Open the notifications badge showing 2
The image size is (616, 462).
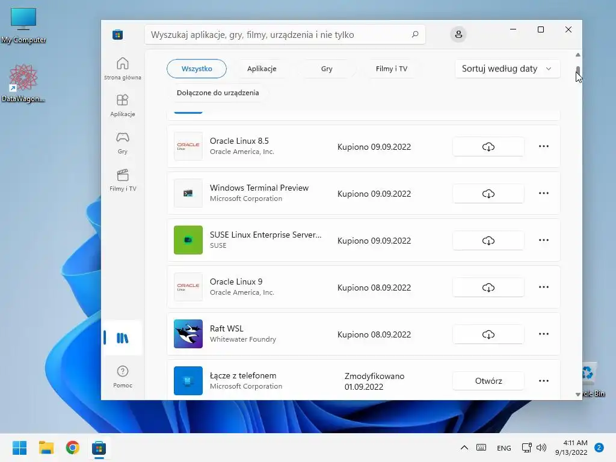tap(599, 448)
